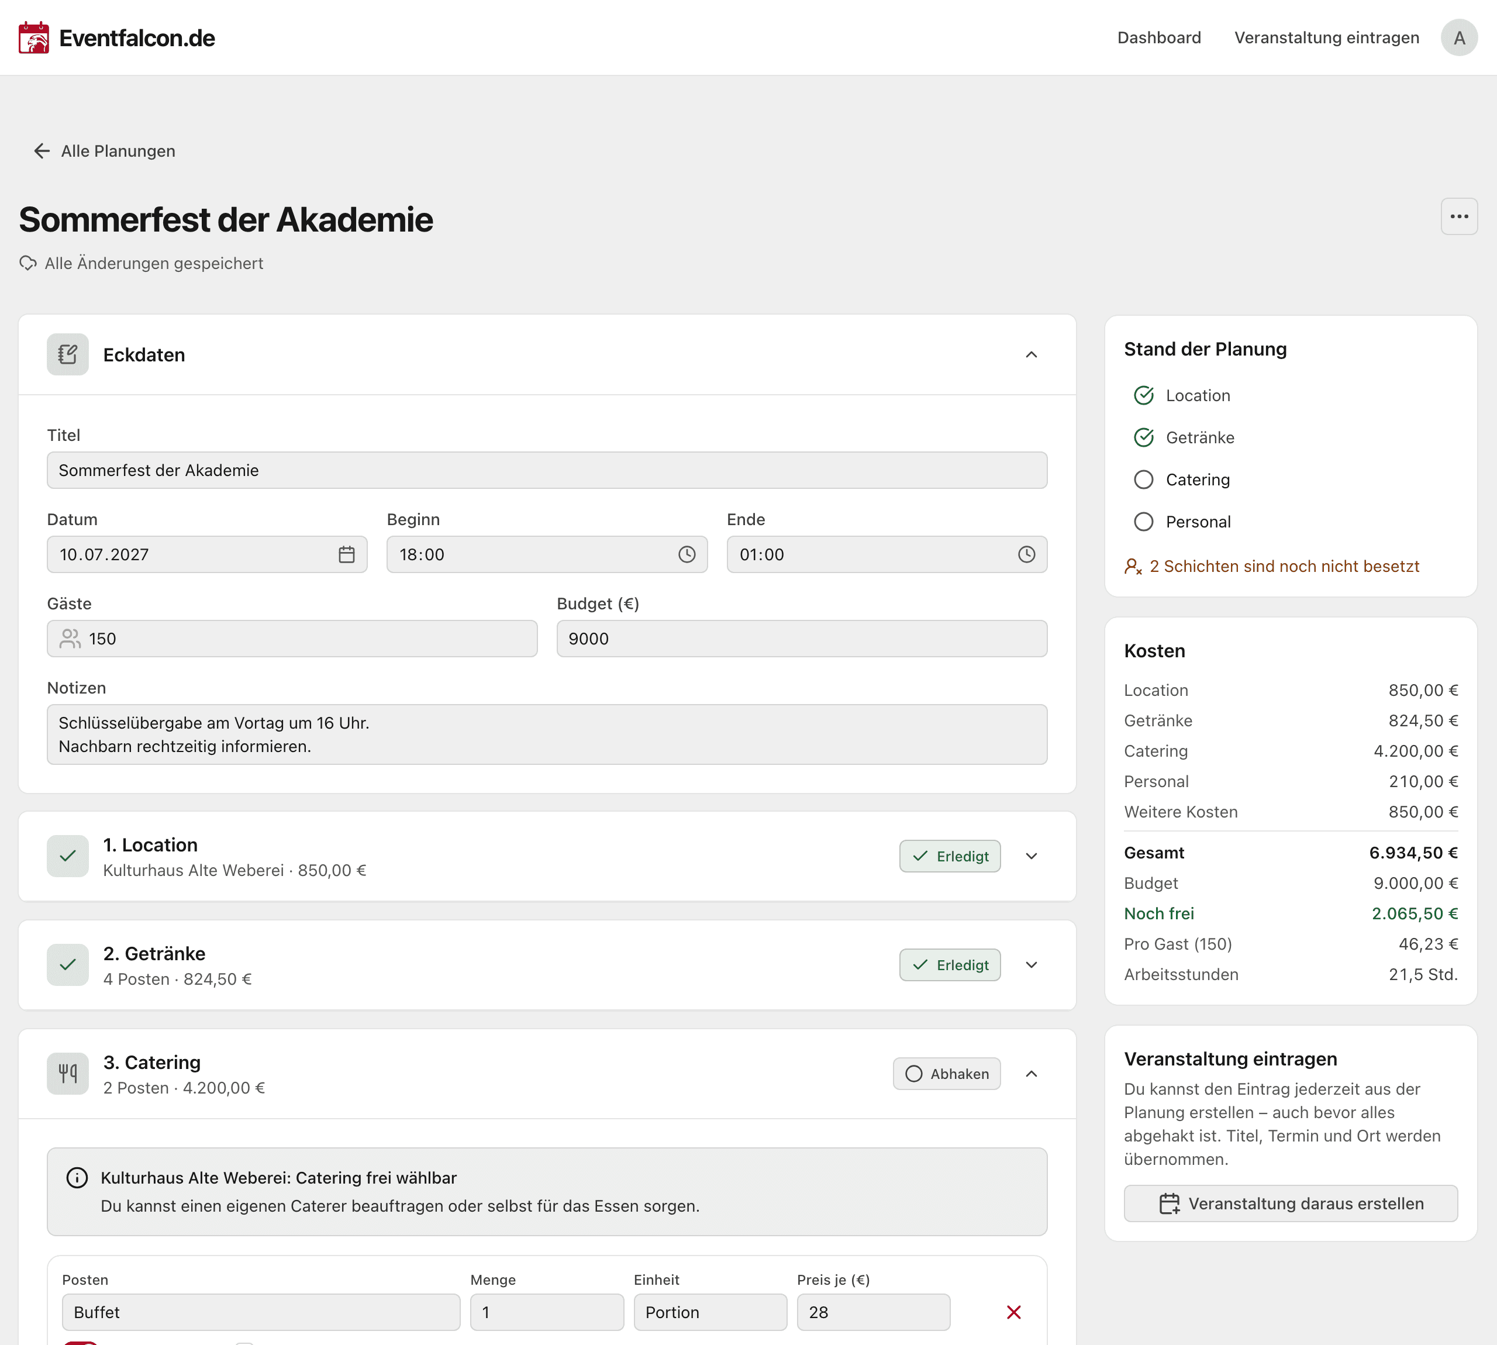Click the Budget field showing 9000

pyautogui.click(x=802, y=639)
